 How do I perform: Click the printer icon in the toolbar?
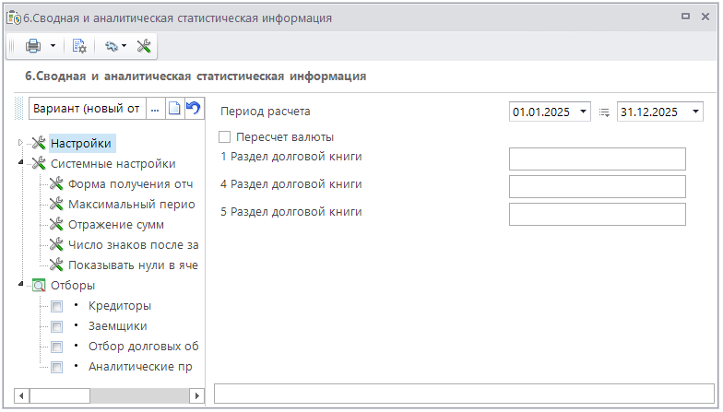click(33, 46)
